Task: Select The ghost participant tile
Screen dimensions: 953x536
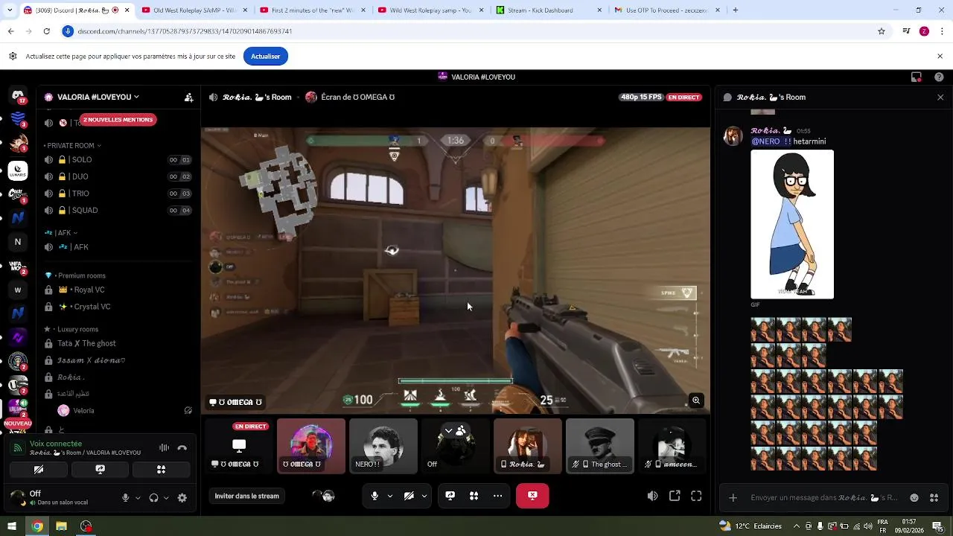Action: pos(600,446)
